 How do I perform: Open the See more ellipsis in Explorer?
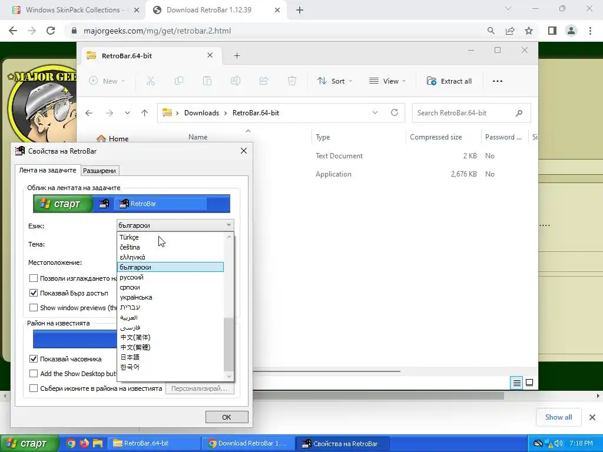[498, 81]
